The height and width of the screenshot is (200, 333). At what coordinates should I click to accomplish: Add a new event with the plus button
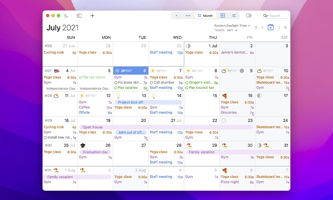[93, 16]
